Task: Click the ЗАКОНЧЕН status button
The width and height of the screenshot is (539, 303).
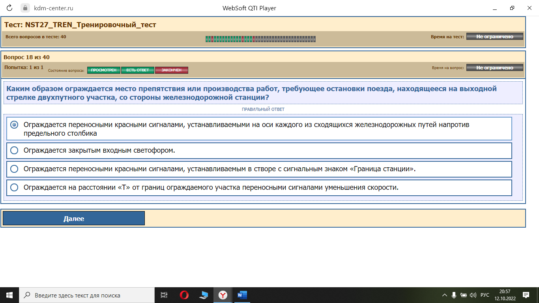Action: pyautogui.click(x=172, y=70)
